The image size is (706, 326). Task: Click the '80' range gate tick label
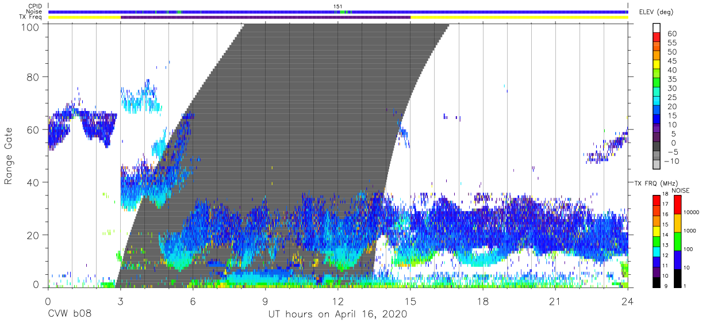(x=34, y=76)
